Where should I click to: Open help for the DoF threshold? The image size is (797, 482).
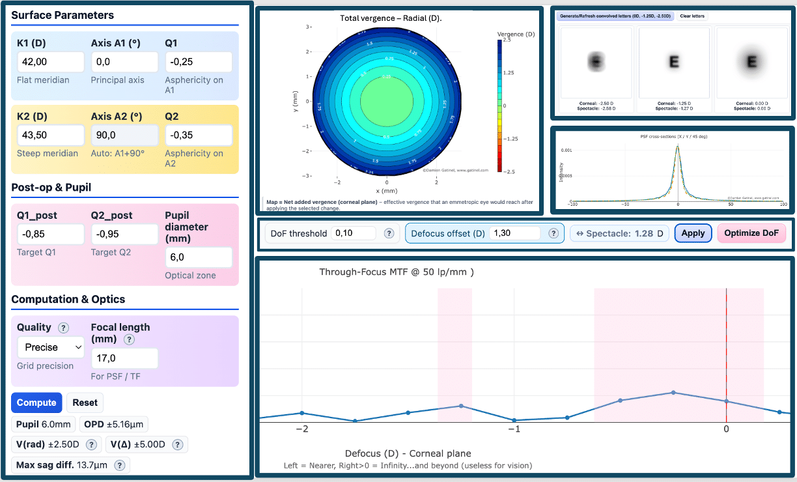coord(389,233)
